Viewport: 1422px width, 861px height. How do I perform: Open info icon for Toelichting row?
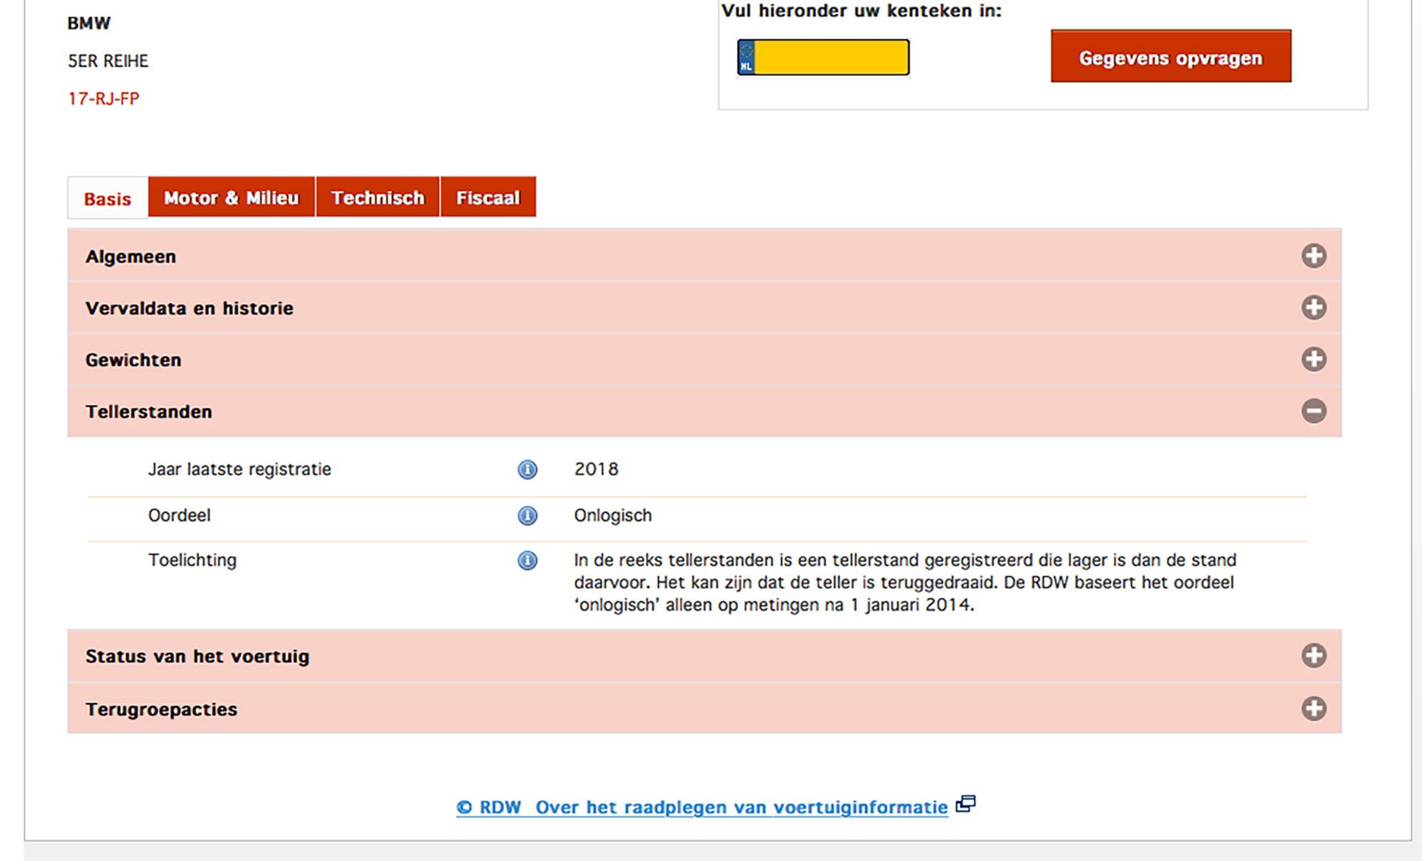(x=527, y=560)
